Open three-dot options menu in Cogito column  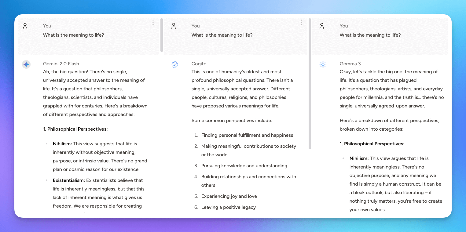click(x=301, y=22)
